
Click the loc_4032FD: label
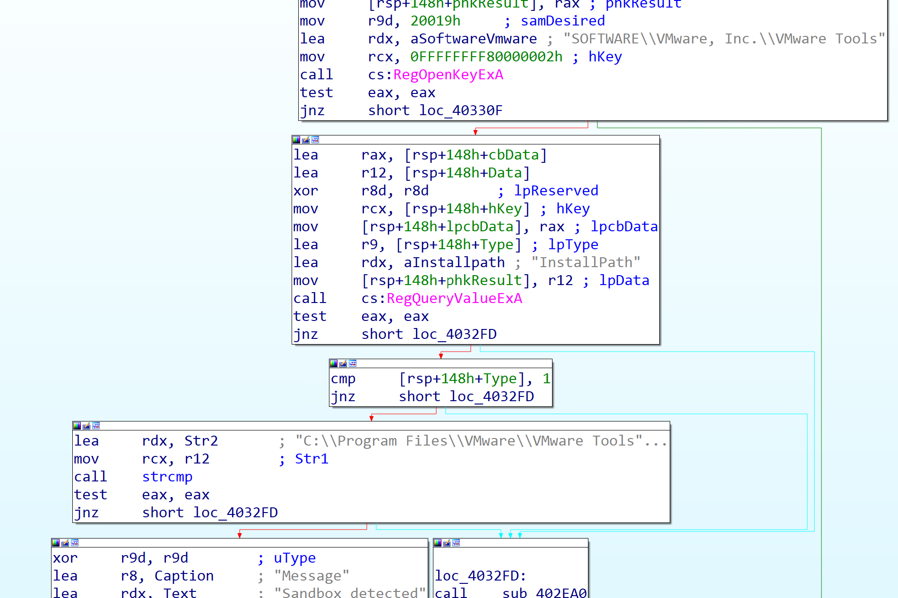click(480, 576)
